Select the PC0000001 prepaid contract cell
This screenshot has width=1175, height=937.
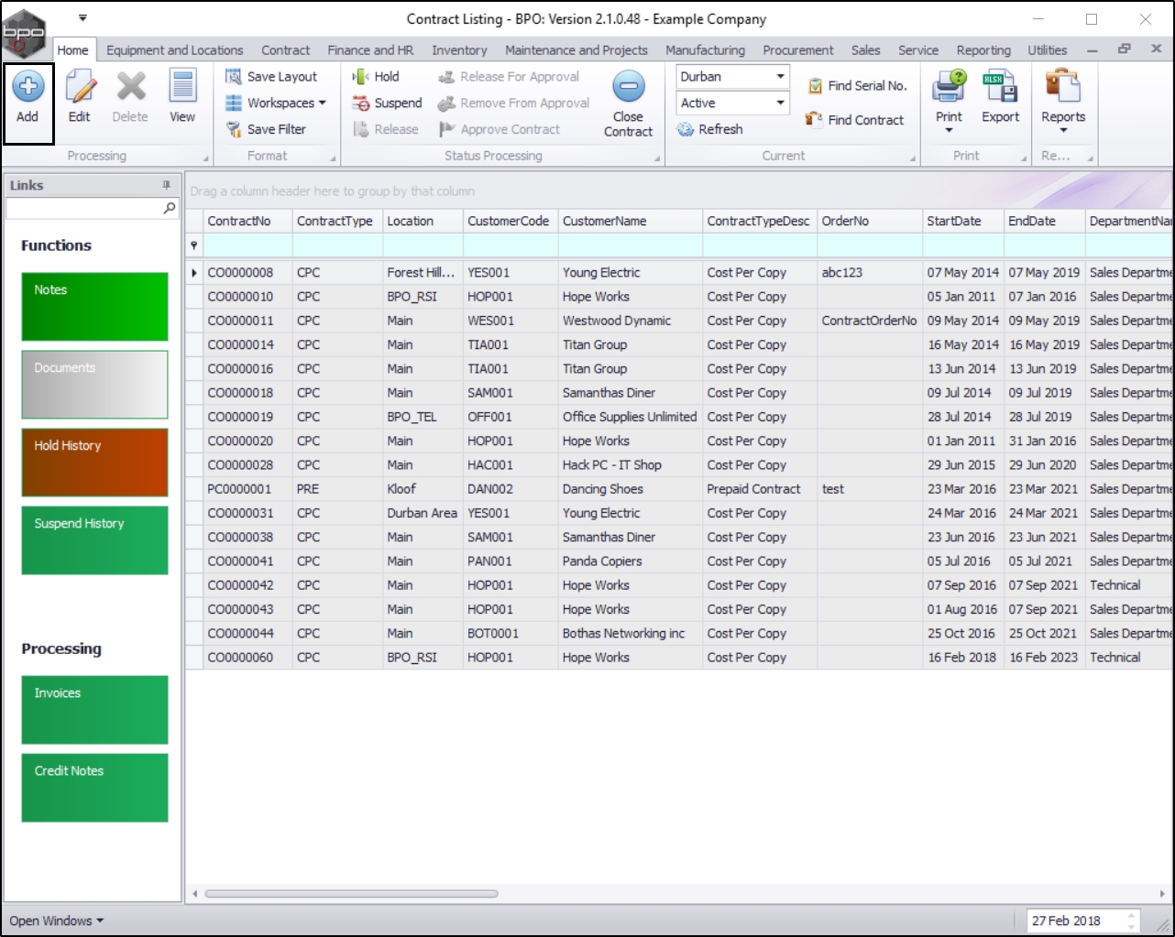(x=247, y=489)
